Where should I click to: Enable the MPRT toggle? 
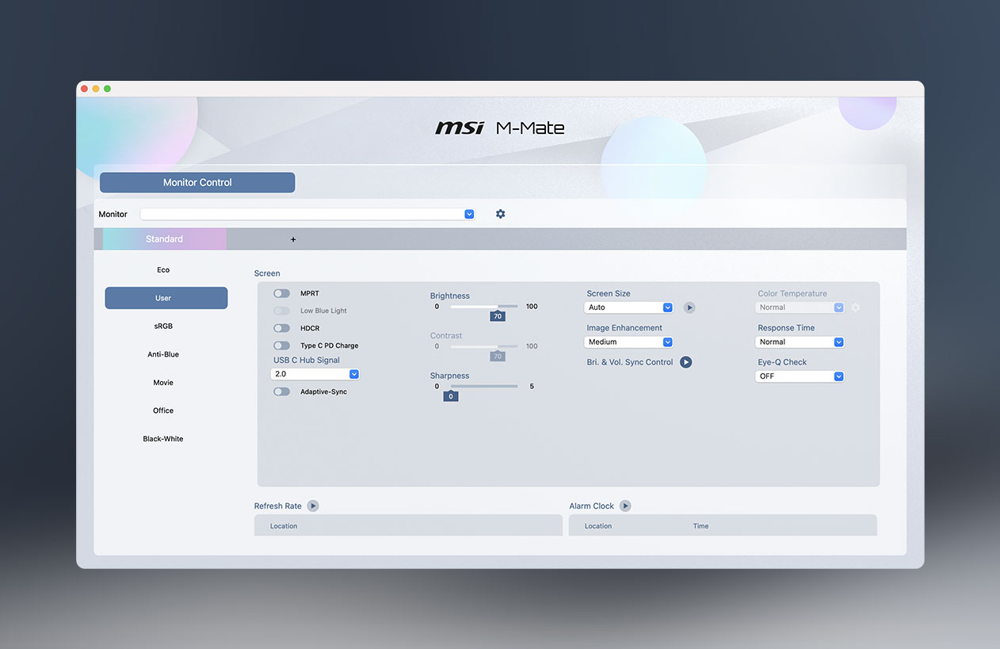281,293
